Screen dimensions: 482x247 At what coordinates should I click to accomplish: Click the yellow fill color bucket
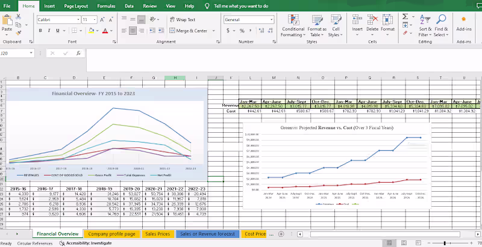coord(92,30)
